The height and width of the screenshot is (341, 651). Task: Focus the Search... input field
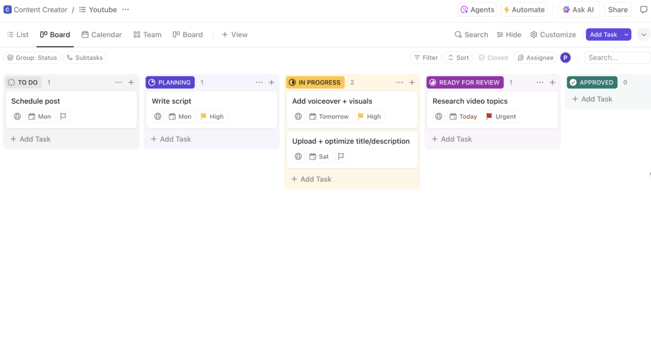point(618,58)
